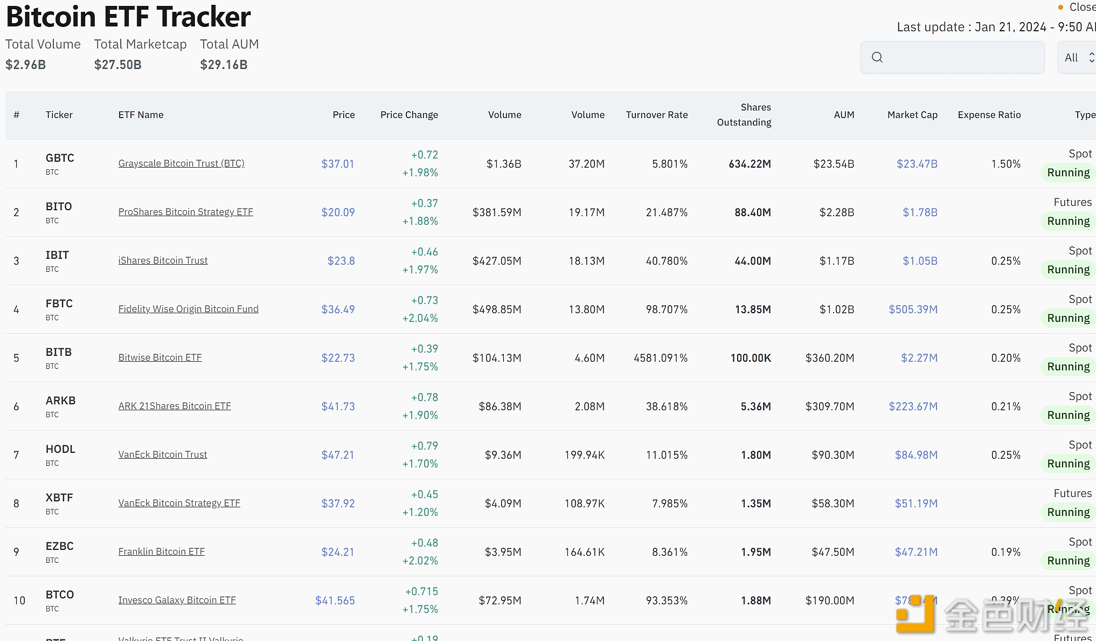
Task: Click IBIT market cap $1.05B
Action: (920, 261)
